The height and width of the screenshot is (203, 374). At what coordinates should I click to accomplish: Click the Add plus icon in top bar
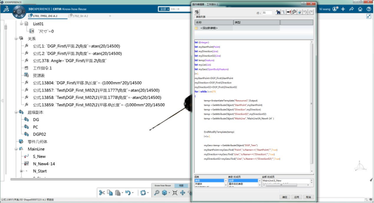pos(343,9)
